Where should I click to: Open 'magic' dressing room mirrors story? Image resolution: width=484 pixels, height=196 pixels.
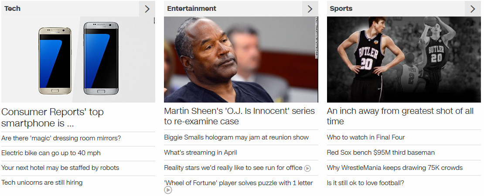pos(61,138)
